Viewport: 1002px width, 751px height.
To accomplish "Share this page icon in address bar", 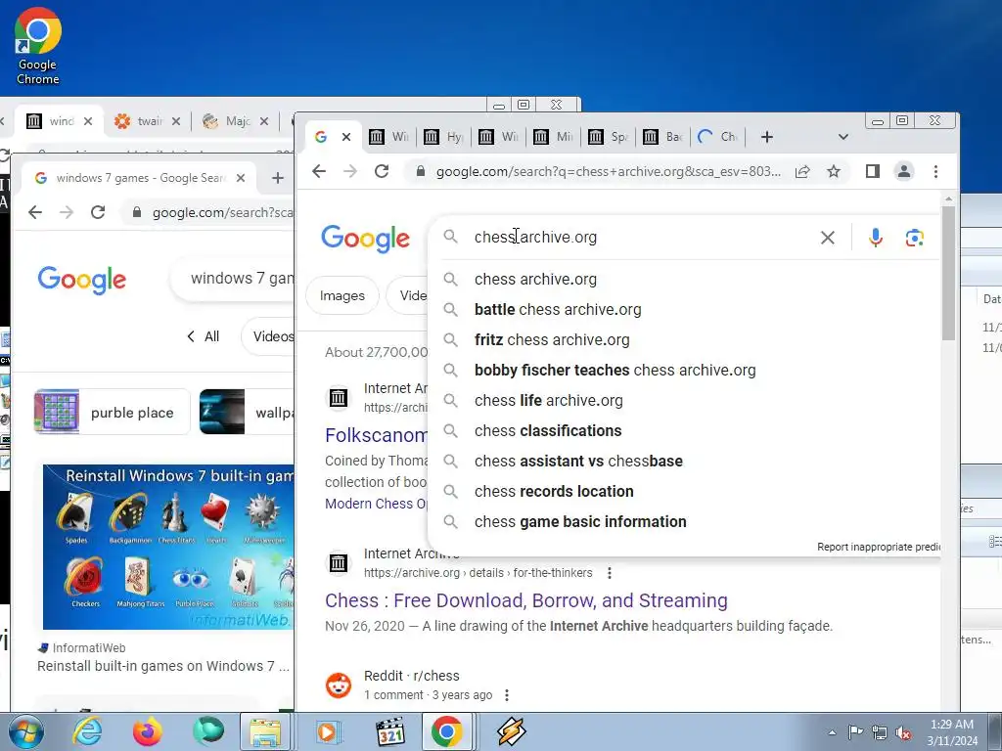I will tap(802, 171).
